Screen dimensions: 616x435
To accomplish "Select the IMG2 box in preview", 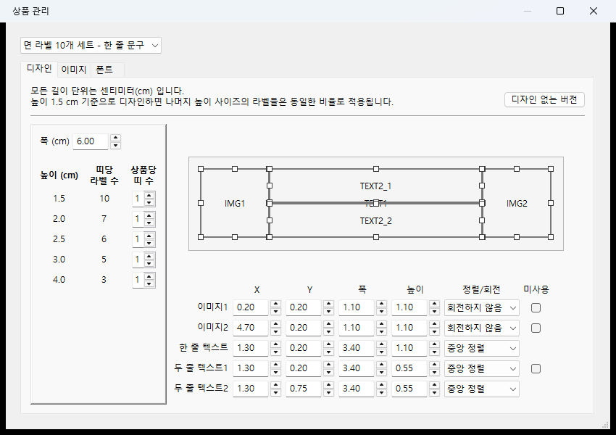I will (x=517, y=203).
